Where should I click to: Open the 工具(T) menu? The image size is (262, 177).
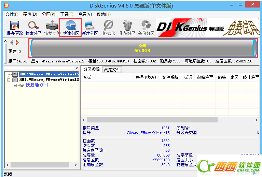tap(67, 14)
